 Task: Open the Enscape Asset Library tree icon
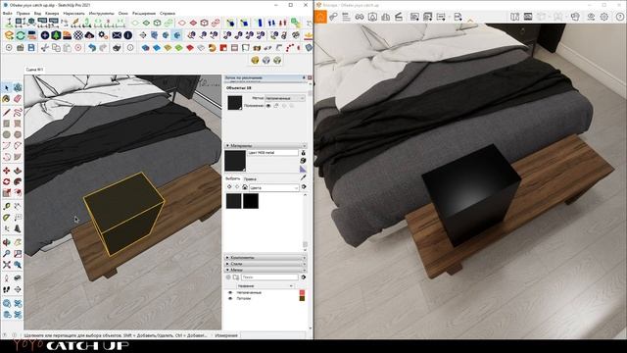(56, 35)
